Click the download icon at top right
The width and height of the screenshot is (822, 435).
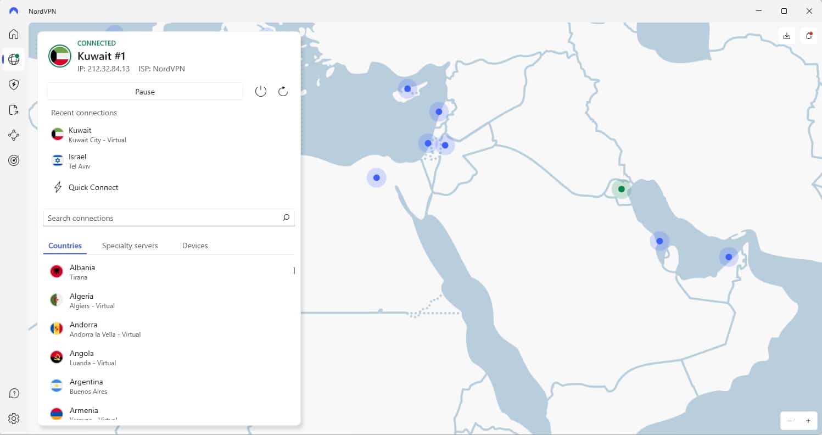pyautogui.click(x=787, y=36)
